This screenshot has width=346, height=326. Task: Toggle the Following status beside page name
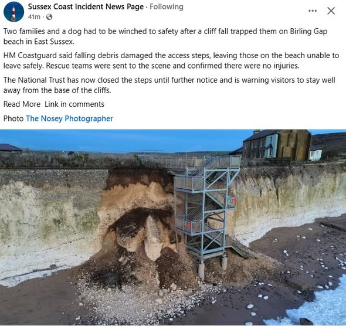(x=167, y=6)
